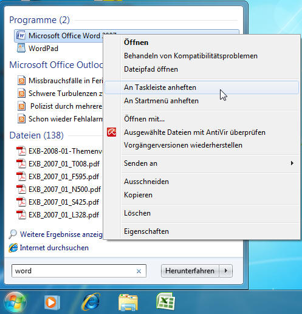Open file EXB_2007_01_F595.pdf

coord(64,177)
